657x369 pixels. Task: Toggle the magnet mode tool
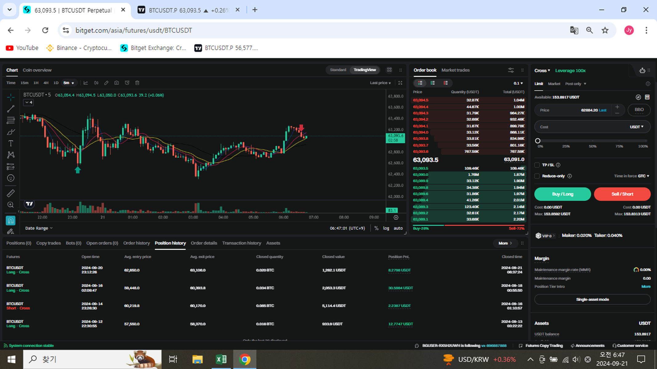(x=11, y=220)
